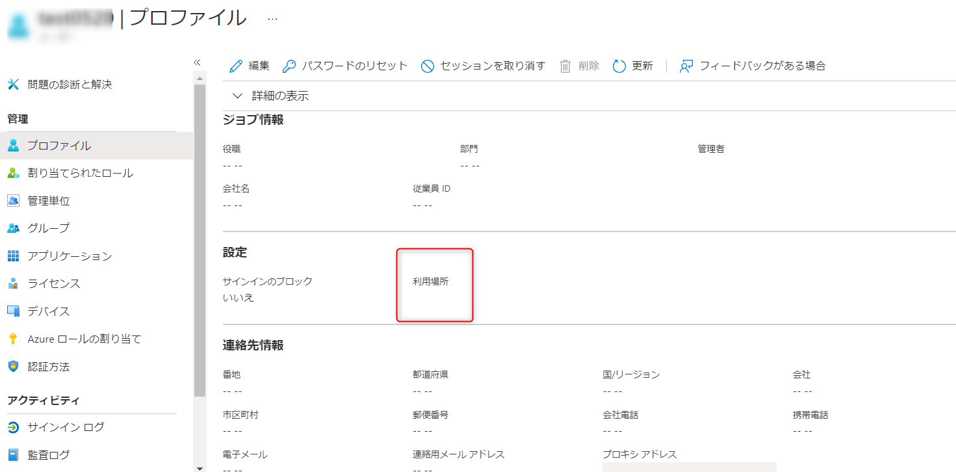Open グループ in the sidebar

pyautogui.click(x=48, y=228)
